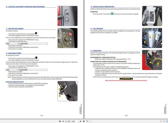
Task: Click the boom head camera installation photo
Action: click(x=67, y=91)
